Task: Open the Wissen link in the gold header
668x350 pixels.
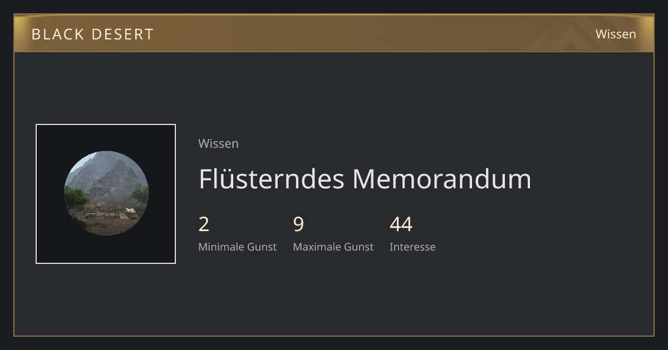Action: (616, 34)
